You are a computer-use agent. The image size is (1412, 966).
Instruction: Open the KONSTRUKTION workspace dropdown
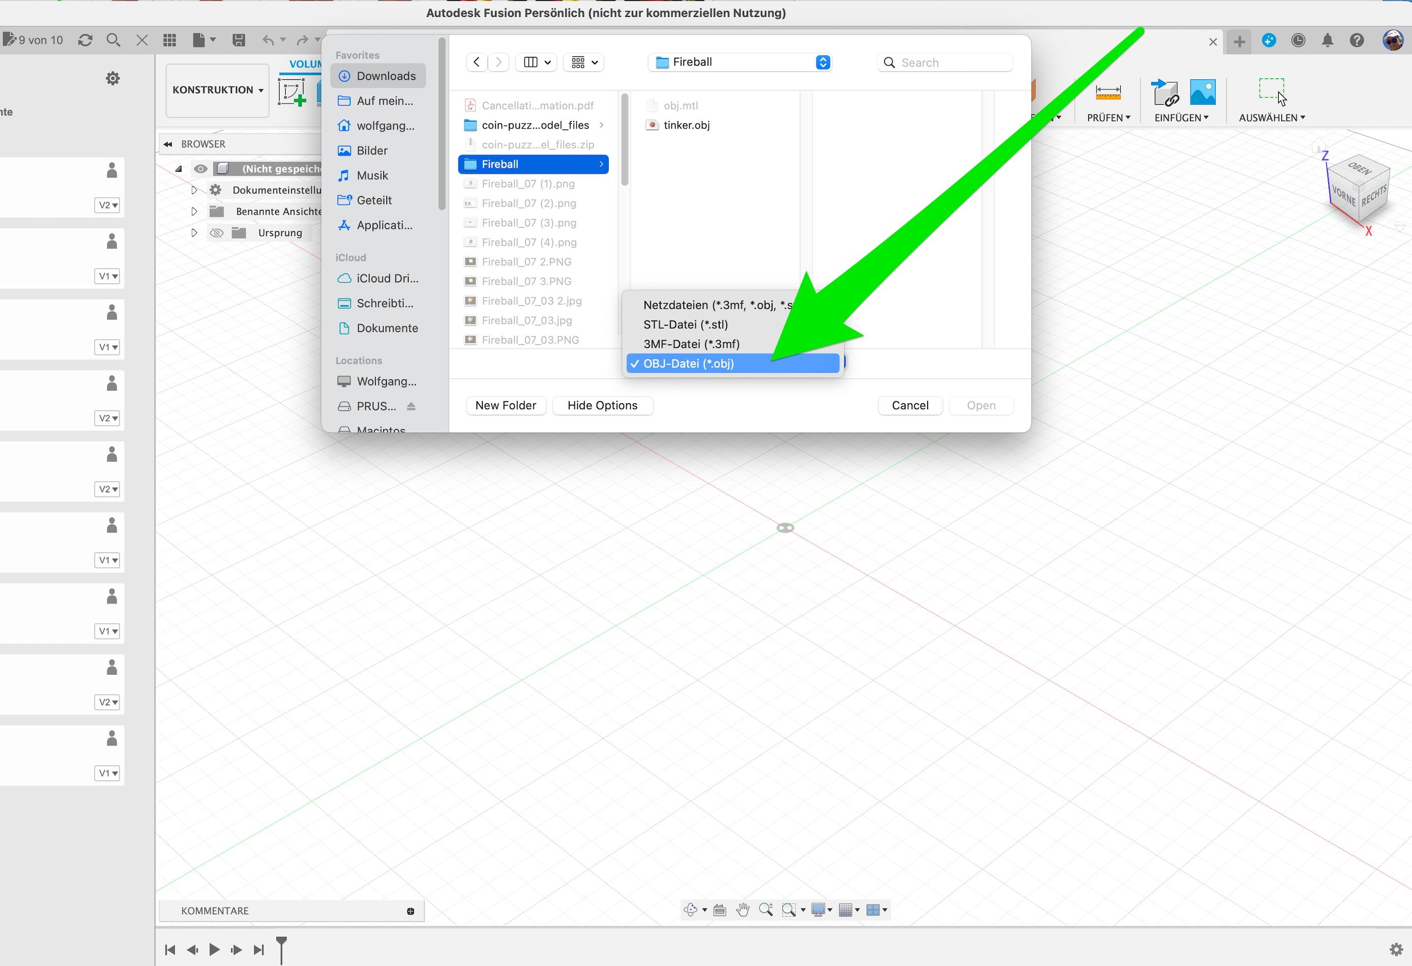point(218,90)
